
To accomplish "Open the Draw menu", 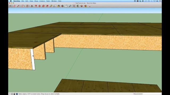I will click(36, 1).
